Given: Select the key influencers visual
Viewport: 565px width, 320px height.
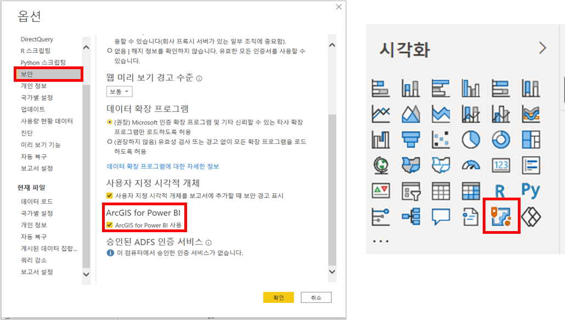Looking at the screenshot, I should point(381,216).
